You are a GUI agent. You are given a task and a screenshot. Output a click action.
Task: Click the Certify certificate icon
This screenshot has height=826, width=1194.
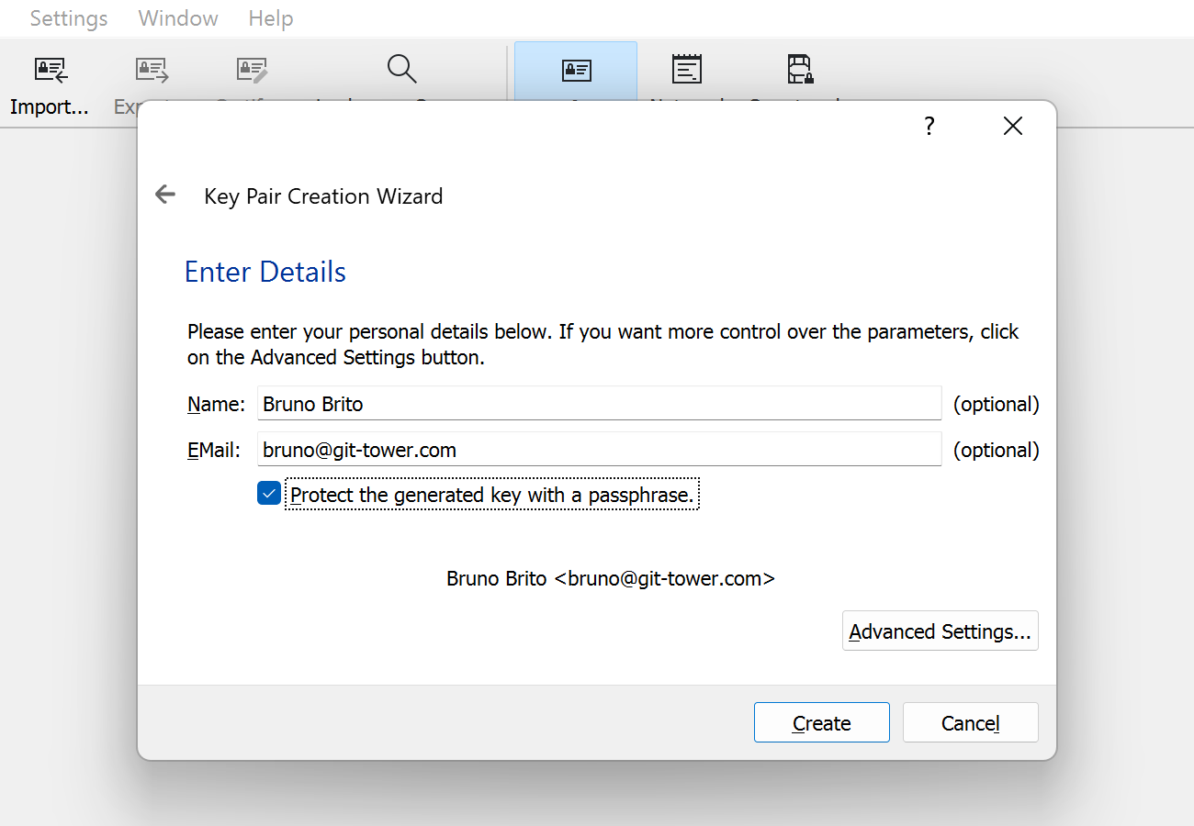pyautogui.click(x=250, y=70)
